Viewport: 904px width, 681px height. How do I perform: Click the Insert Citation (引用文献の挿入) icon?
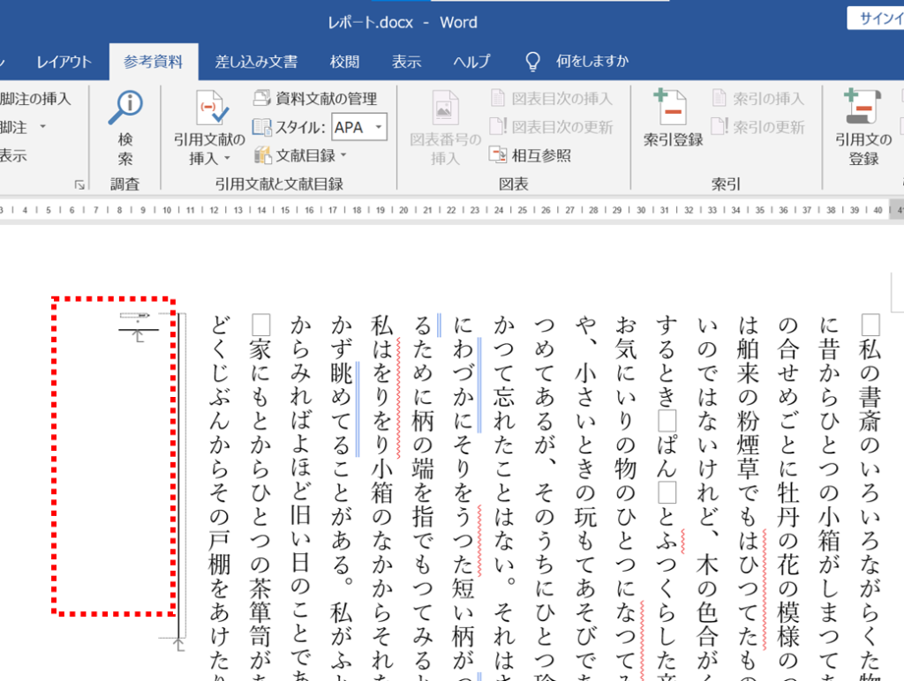[210, 108]
